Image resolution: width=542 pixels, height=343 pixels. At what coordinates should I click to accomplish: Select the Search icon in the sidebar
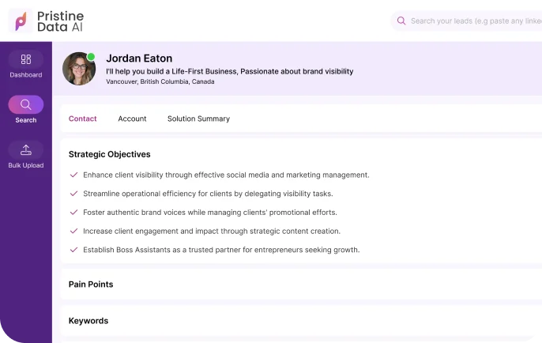click(26, 105)
